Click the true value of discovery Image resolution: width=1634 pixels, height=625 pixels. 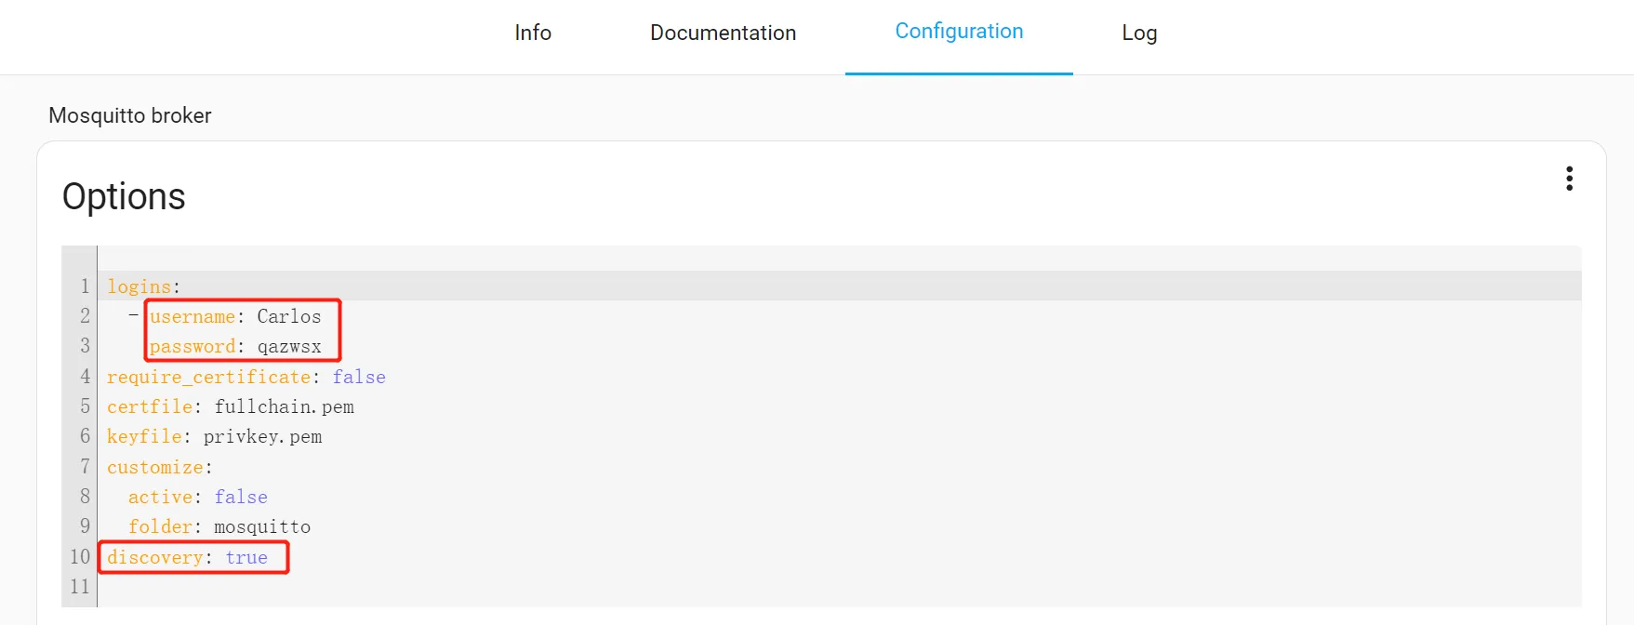coord(246,557)
